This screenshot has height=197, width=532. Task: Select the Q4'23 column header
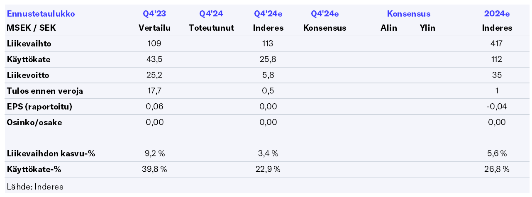[x=154, y=14]
